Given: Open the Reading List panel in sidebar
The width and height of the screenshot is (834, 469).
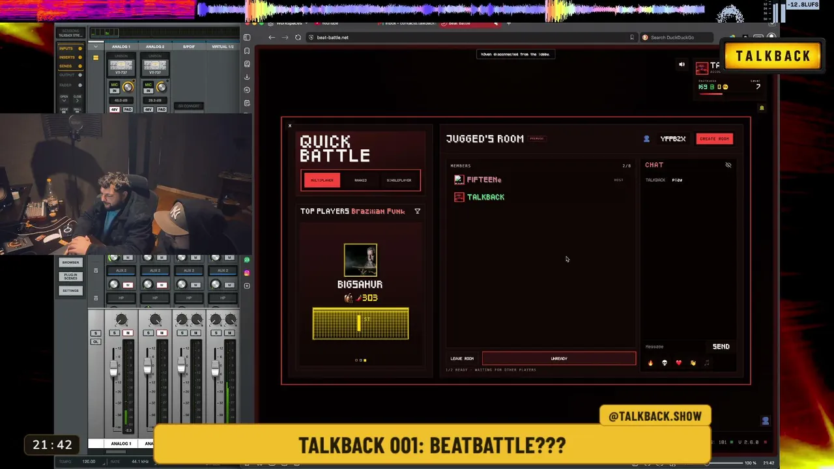Looking at the screenshot, I should tap(247, 64).
